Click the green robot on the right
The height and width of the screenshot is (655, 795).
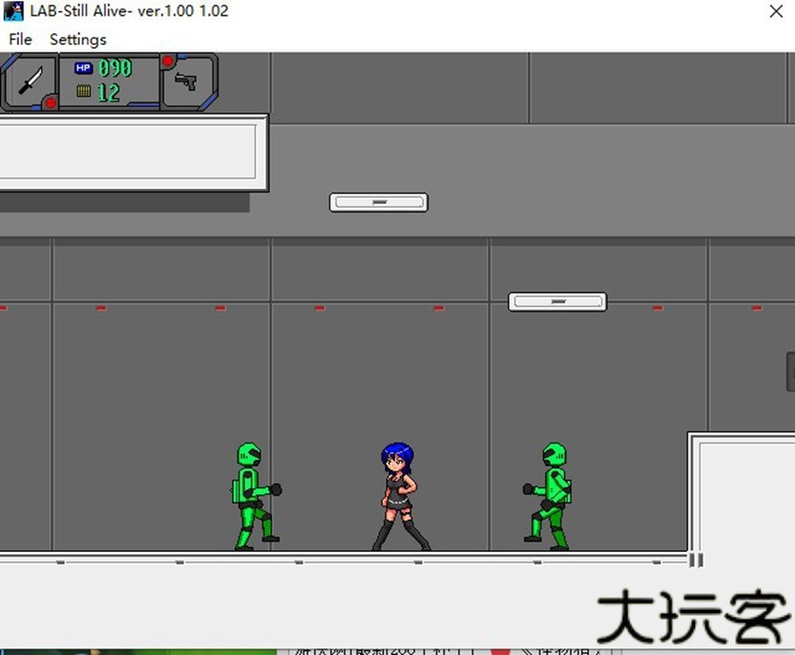click(550, 494)
